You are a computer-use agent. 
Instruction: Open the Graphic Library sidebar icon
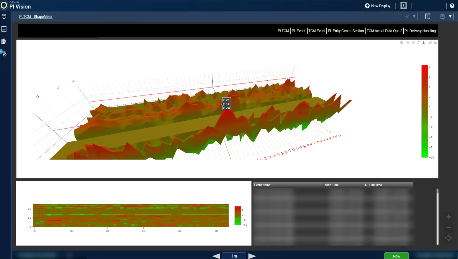4,41
